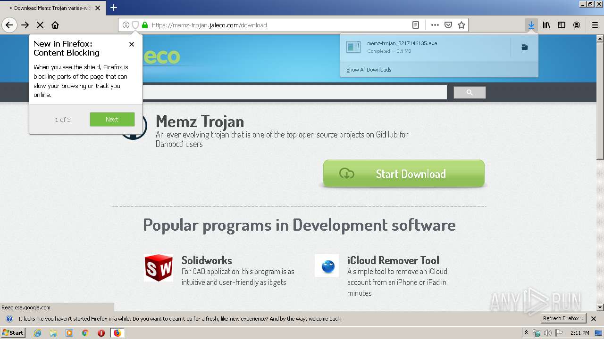Show sidebars icon
This screenshot has height=339, width=604.
[562, 25]
